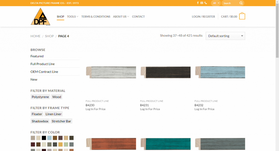This screenshot has width=279, height=151.
Task: Click the email envelope icon
Action: [x=202, y=3]
